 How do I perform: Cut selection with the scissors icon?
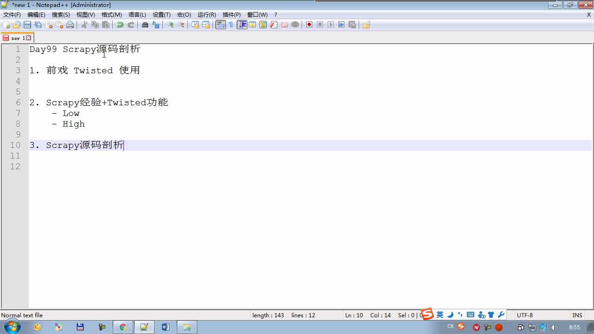click(84, 25)
